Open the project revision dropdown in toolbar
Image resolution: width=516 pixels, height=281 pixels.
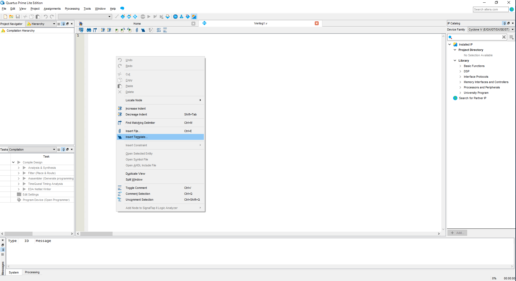(85, 17)
